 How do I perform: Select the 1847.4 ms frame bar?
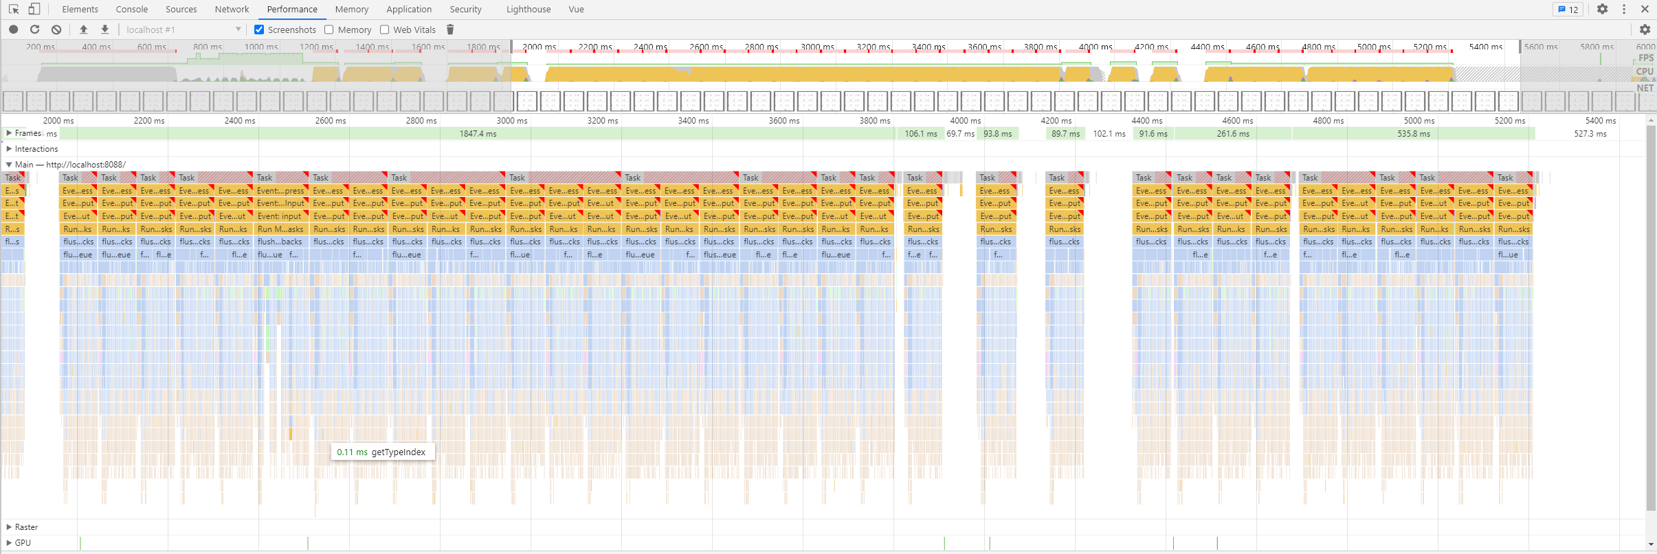pos(478,134)
